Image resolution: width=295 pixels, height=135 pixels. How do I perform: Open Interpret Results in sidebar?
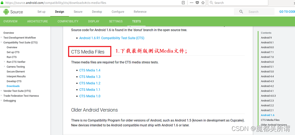(x=16, y=76)
